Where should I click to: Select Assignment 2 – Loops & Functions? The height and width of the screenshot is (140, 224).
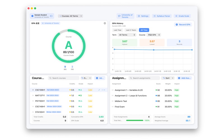[130, 95]
